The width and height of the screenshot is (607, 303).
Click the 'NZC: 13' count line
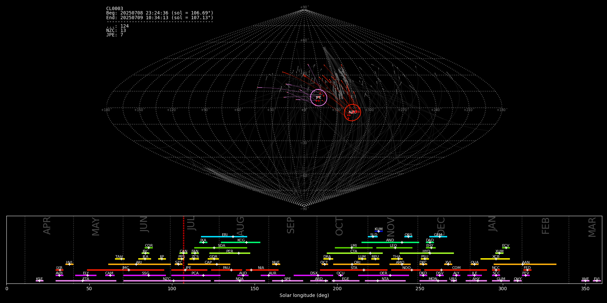pos(116,31)
